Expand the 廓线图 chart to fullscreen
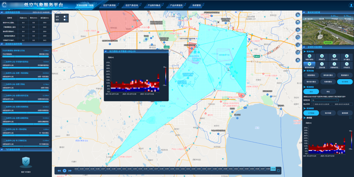This screenshot has height=177, width=354. [x=350, y=118]
